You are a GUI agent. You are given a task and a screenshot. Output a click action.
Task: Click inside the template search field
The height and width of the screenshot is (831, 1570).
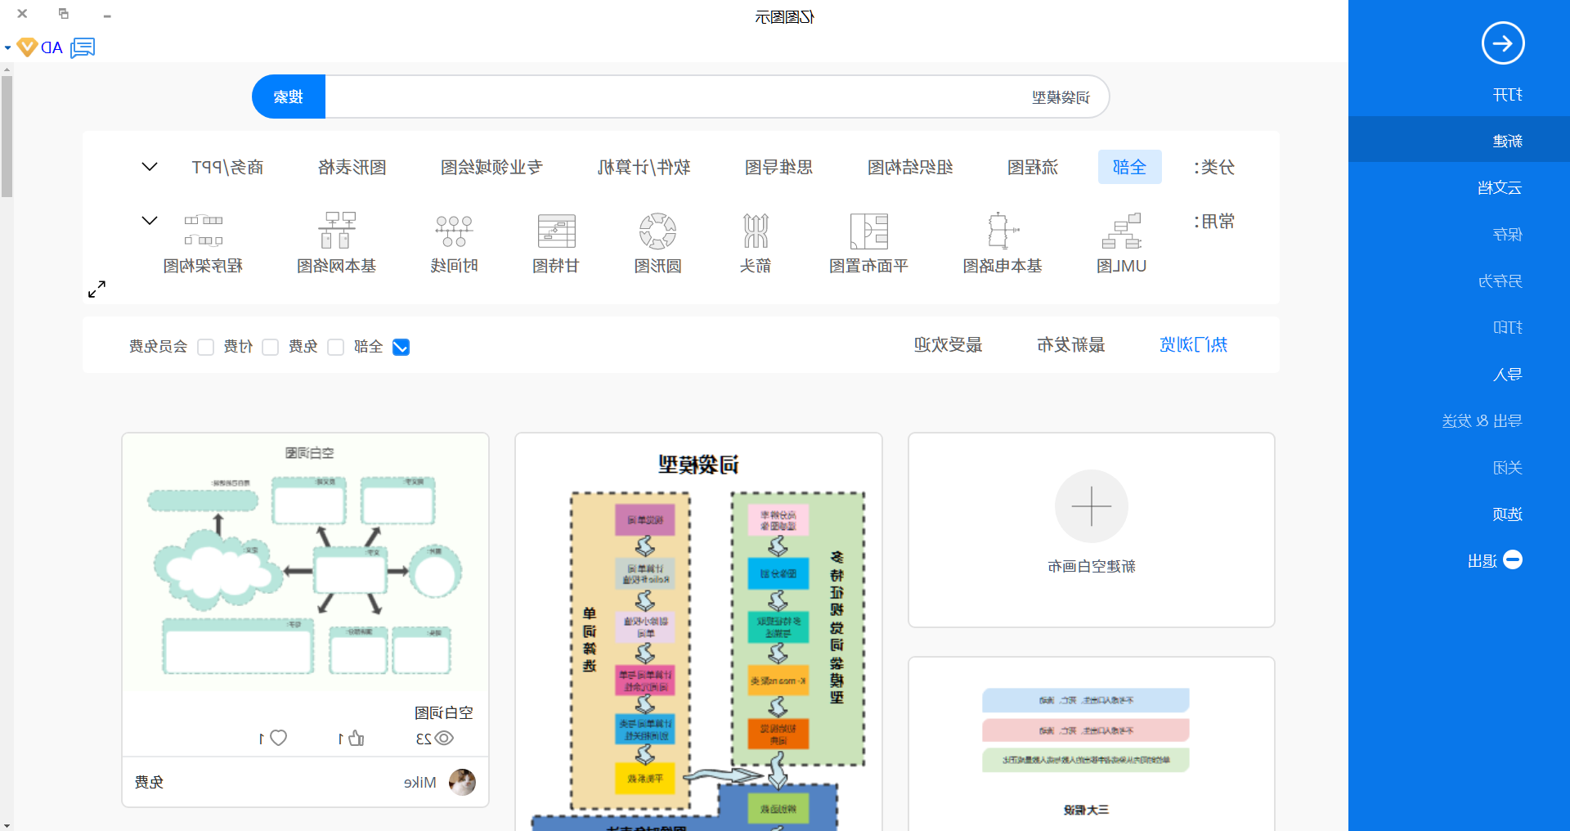717,97
